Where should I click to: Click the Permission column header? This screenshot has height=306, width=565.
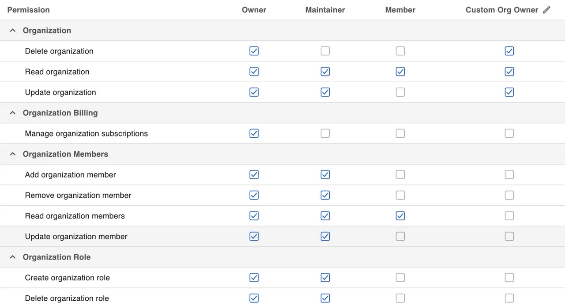pos(28,10)
